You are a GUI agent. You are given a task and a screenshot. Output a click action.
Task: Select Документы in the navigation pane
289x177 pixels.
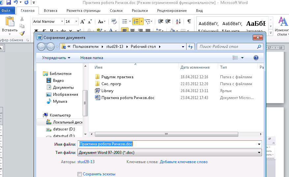(x=63, y=88)
